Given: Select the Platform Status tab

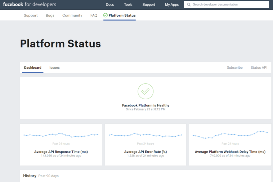Looking at the screenshot, I should 120,15.
